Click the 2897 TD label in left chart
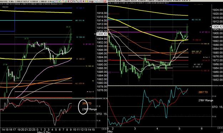The width and height of the screenshot is (223, 133). (87, 103)
